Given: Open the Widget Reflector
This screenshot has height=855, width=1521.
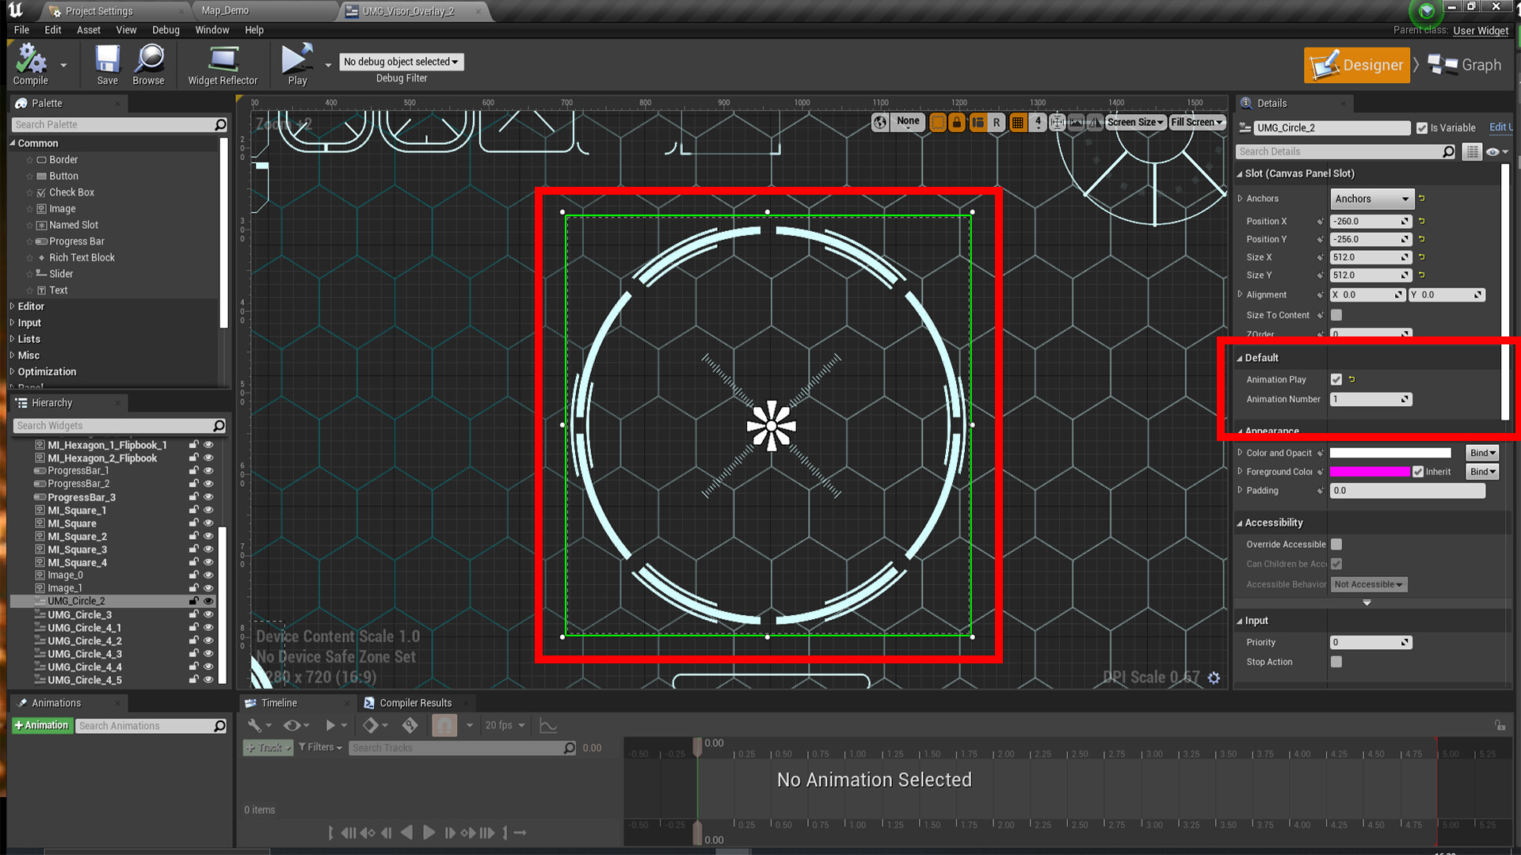Looking at the screenshot, I should [223, 63].
